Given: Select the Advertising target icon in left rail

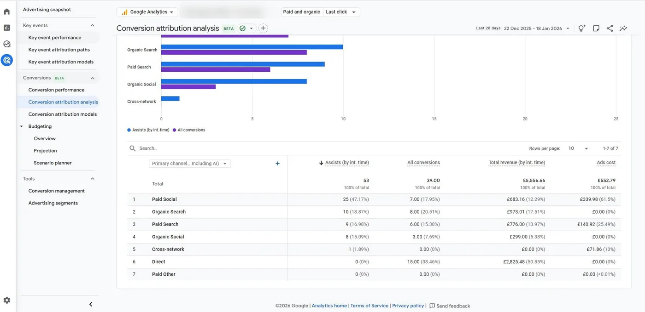Looking at the screenshot, I should [6, 60].
